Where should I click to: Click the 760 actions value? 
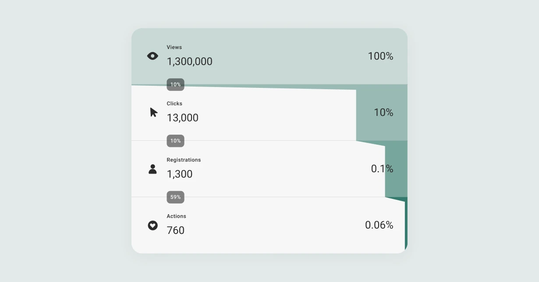pyautogui.click(x=175, y=230)
